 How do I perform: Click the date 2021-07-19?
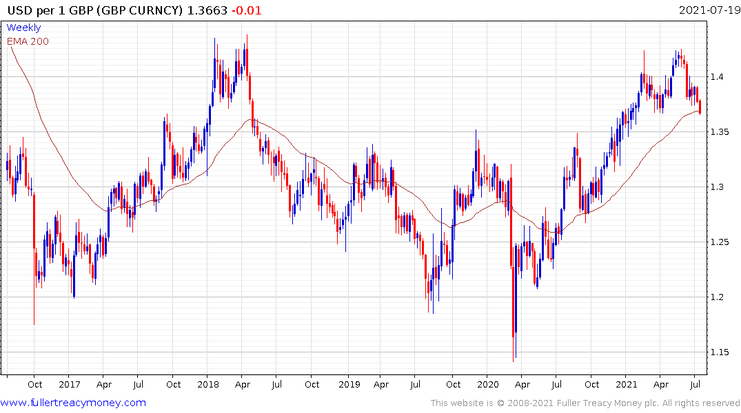tap(709, 10)
